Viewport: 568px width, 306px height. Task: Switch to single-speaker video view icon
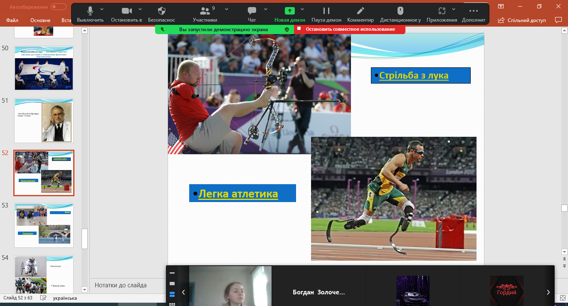pos(172,284)
